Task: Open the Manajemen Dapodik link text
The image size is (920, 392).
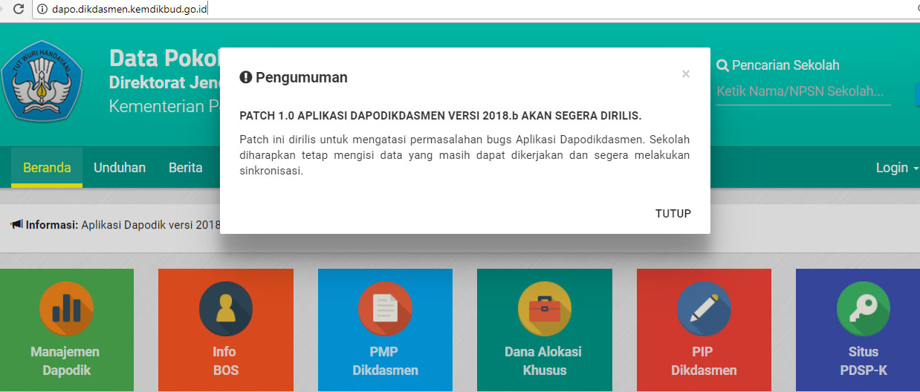Action: (x=65, y=361)
